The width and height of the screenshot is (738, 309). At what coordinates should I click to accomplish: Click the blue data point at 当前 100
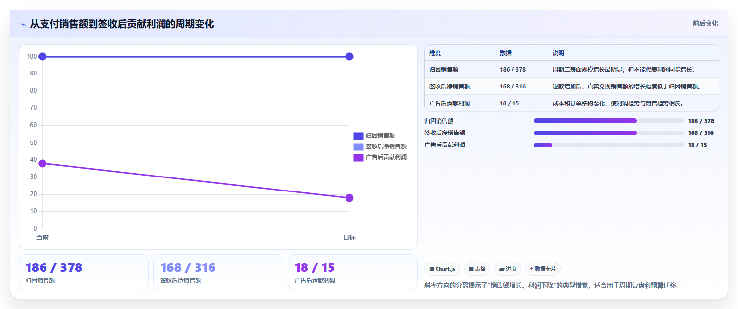(x=43, y=57)
